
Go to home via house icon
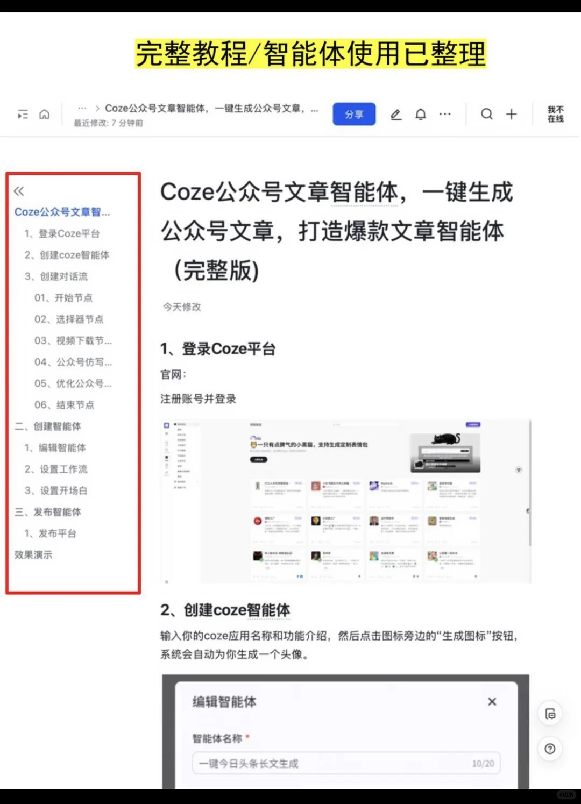click(x=45, y=115)
